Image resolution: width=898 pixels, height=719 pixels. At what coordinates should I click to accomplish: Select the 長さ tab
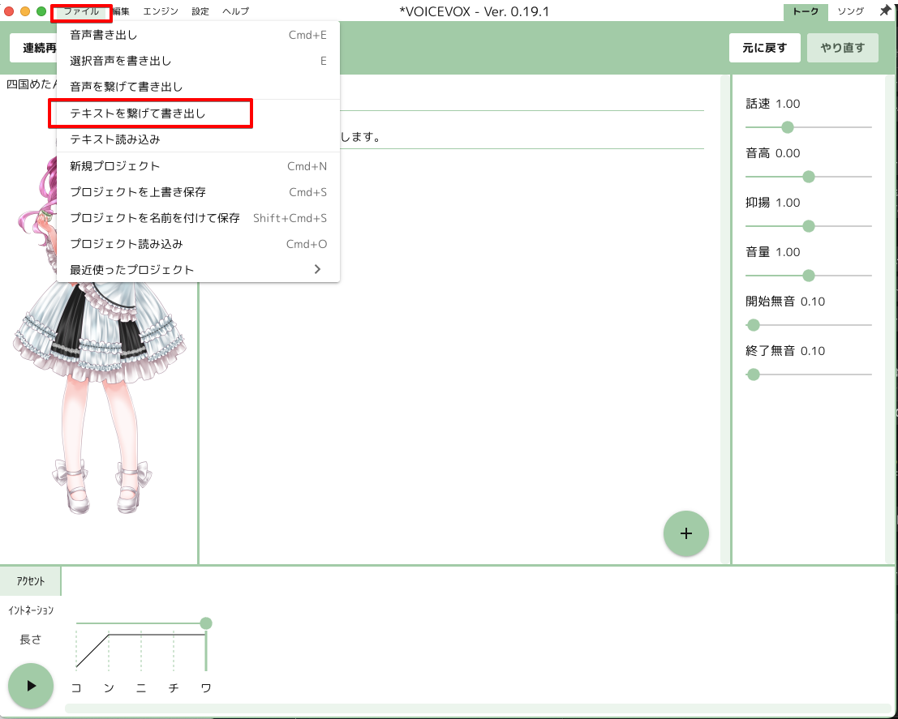pyautogui.click(x=30, y=640)
